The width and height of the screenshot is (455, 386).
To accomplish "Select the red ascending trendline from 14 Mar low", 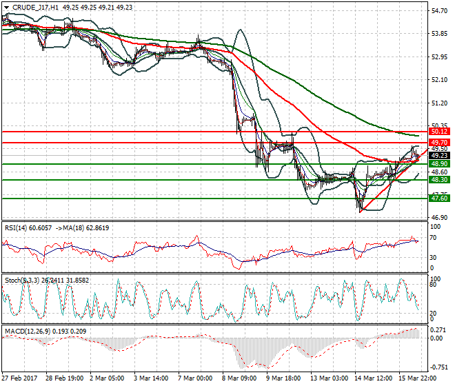I will [383, 189].
